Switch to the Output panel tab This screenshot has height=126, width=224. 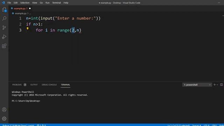pos(34,85)
